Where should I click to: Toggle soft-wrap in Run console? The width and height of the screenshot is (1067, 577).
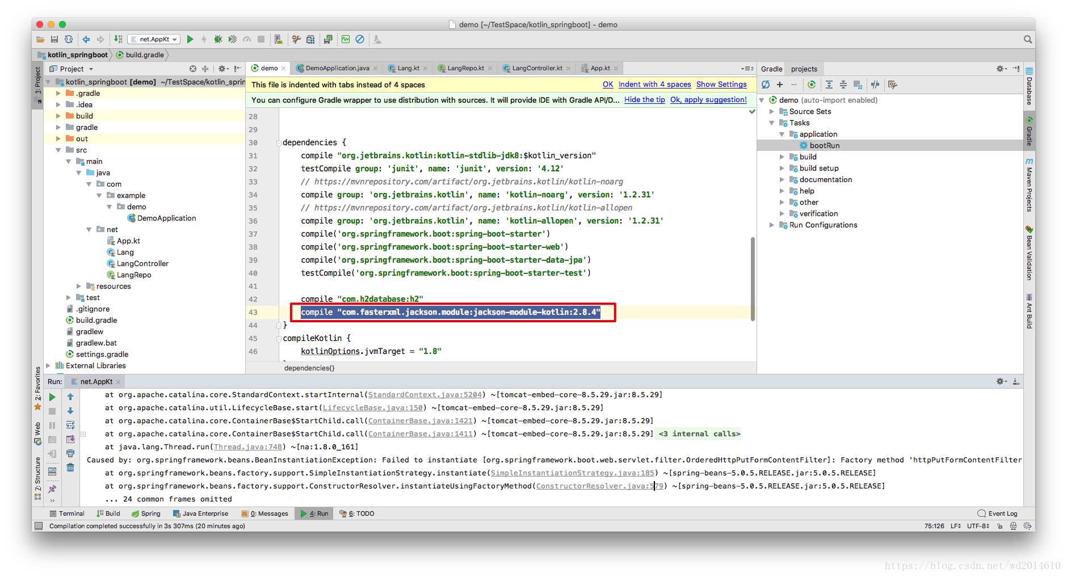click(70, 425)
